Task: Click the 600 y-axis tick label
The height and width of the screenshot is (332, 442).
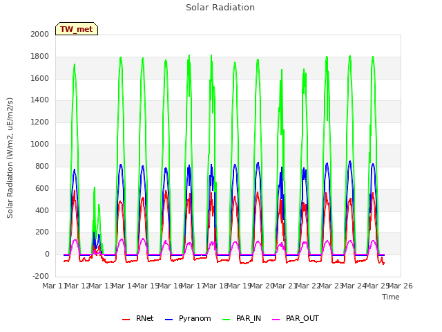Action: [42, 188]
